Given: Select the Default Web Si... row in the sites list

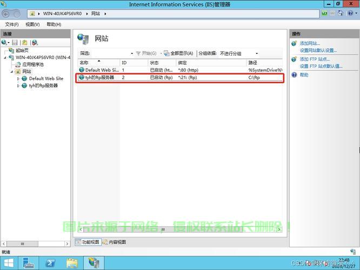Looking at the screenshot, I should point(180,70).
